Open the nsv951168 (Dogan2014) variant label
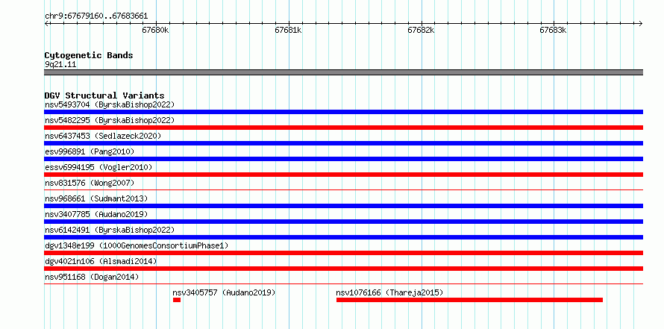 (92, 277)
